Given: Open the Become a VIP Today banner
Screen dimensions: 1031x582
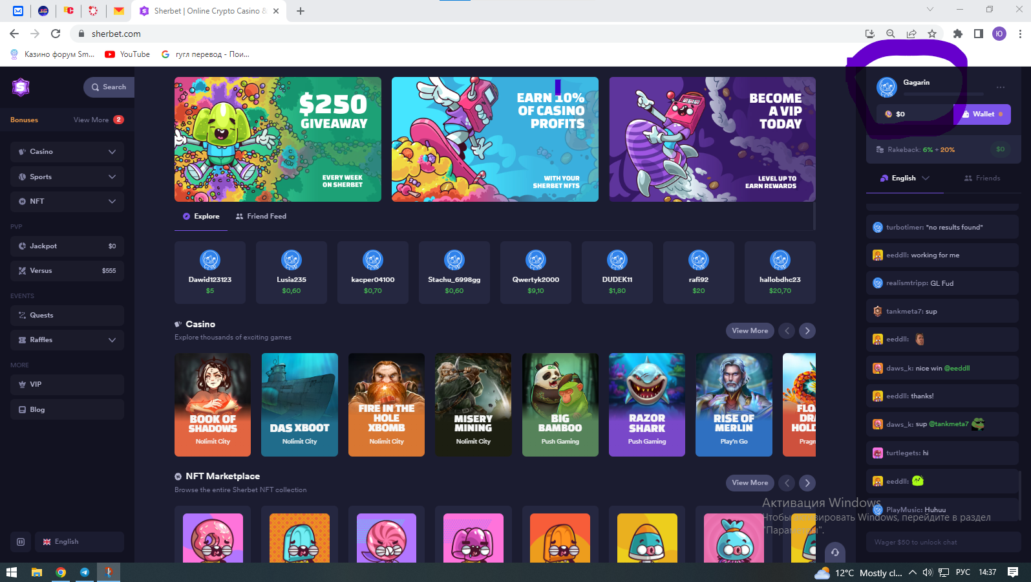Looking at the screenshot, I should (712, 139).
